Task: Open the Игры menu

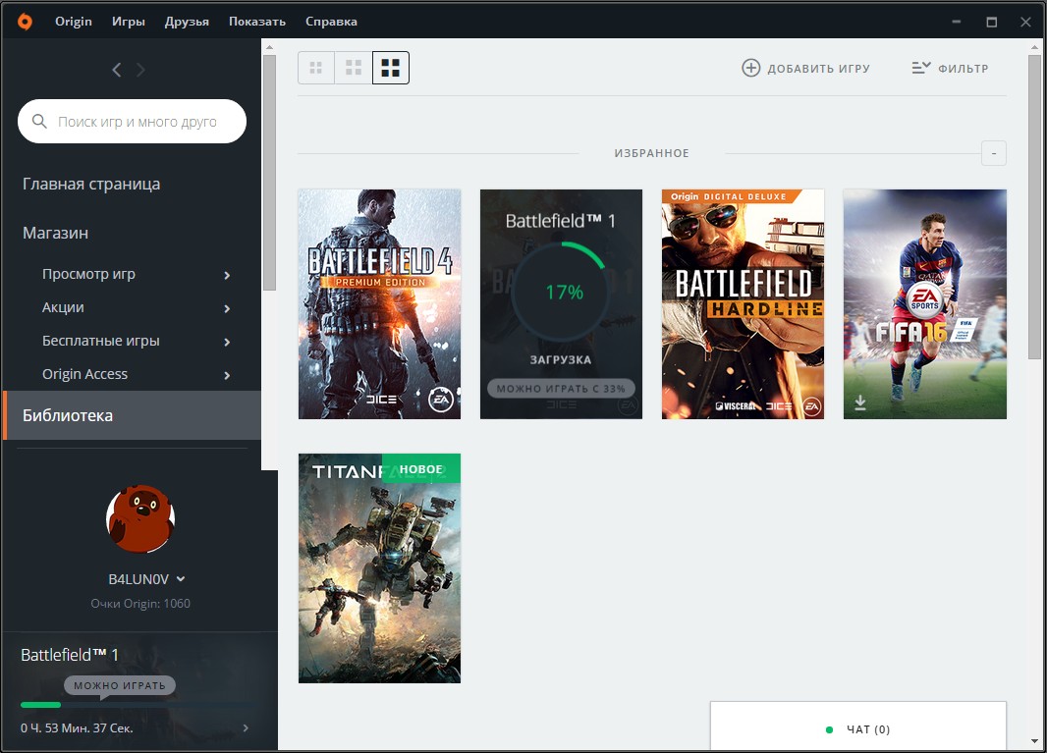Action: coord(129,22)
